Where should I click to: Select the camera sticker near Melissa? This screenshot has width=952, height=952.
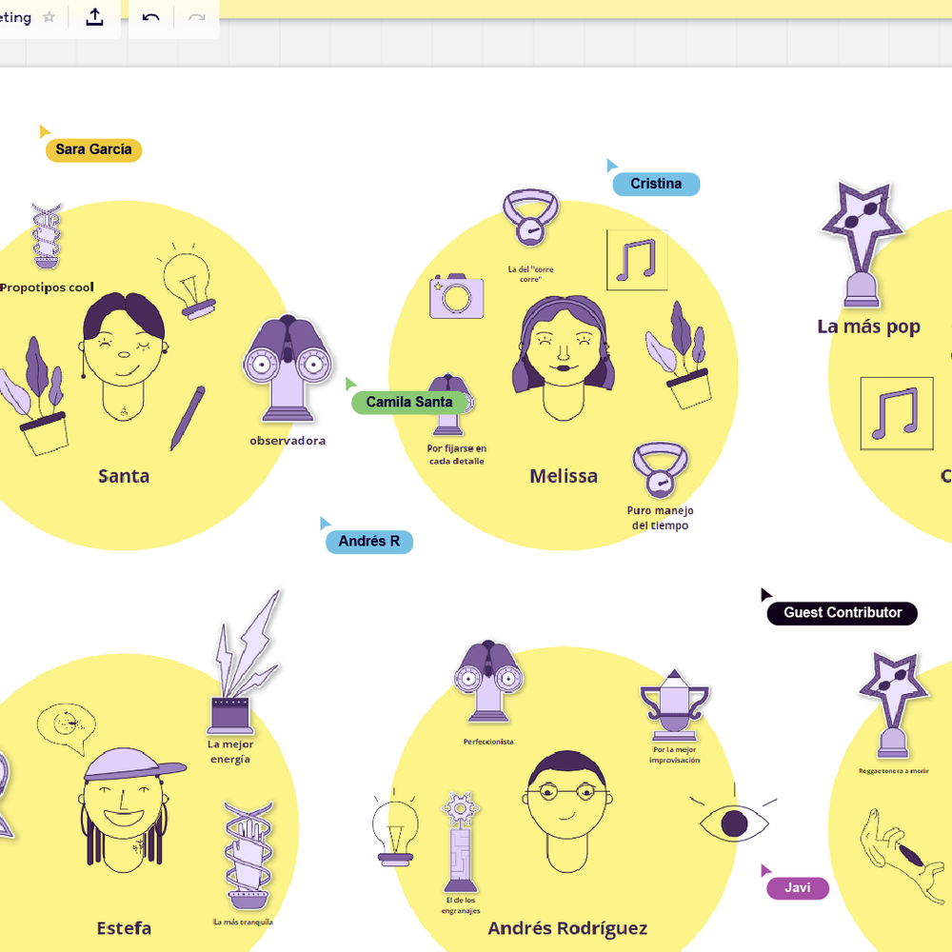457,296
